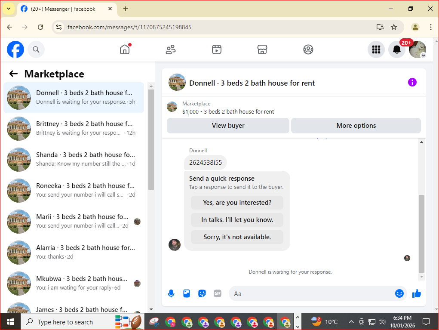Open the account profile picture menu

418,49
